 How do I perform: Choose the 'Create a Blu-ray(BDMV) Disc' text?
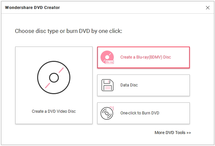pos(145,57)
